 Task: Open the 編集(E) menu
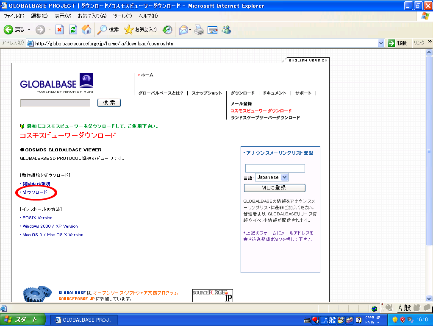[x=39, y=16]
